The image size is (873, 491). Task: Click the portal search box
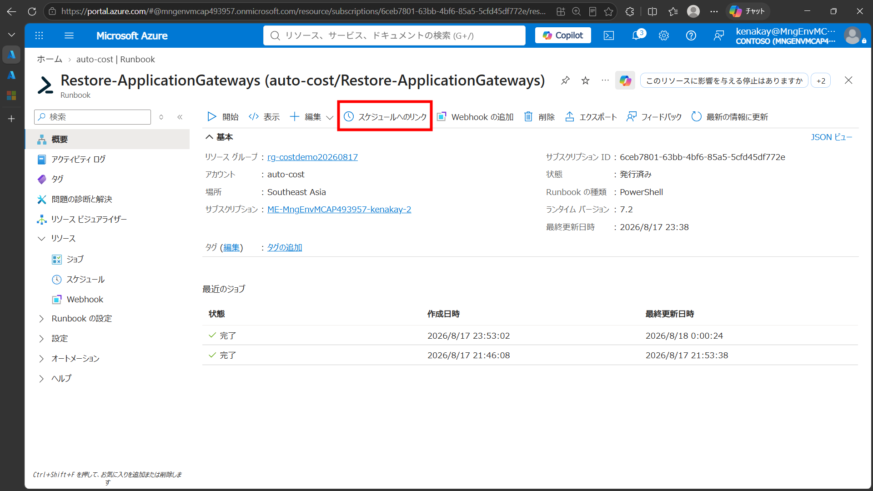pyautogui.click(x=394, y=35)
